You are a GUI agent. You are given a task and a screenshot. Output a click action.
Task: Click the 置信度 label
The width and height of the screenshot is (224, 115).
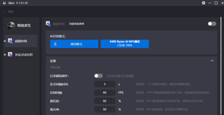point(55,101)
